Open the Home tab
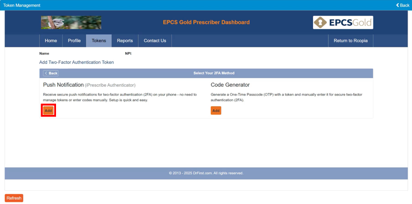This screenshot has width=412, height=204. coord(51,41)
